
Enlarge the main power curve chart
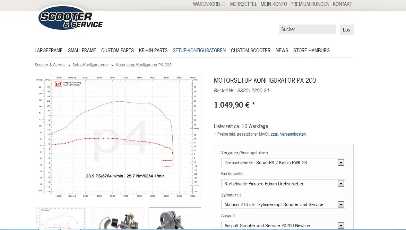pyautogui.click(x=118, y=137)
